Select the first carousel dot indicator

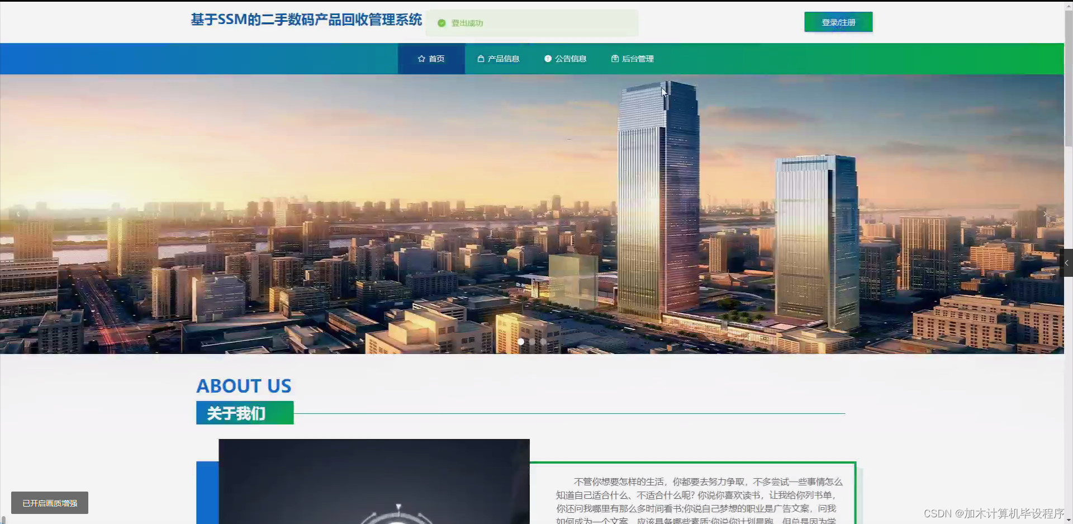pyautogui.click(x=521, y=342)
